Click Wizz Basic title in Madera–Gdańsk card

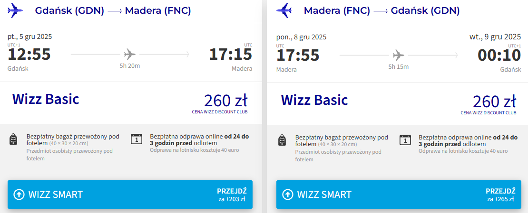314,100
